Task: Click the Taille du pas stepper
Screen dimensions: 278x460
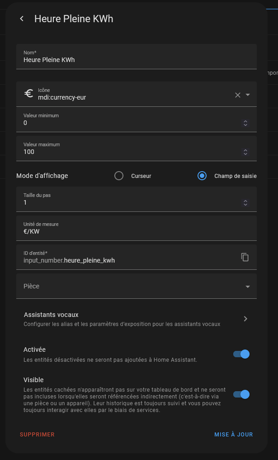Action: (x=245, y=203)
